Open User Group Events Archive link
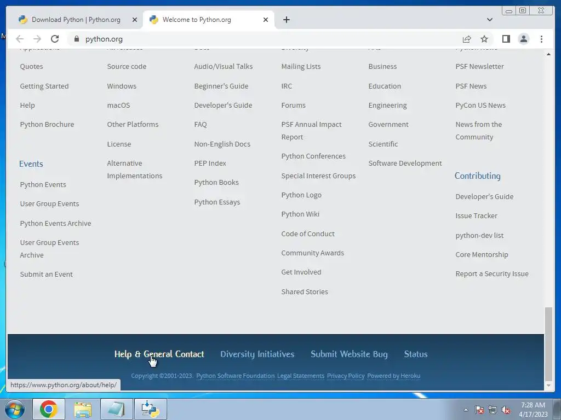The height and width of the screenshot is (420, 561). [x=49, y=249]
